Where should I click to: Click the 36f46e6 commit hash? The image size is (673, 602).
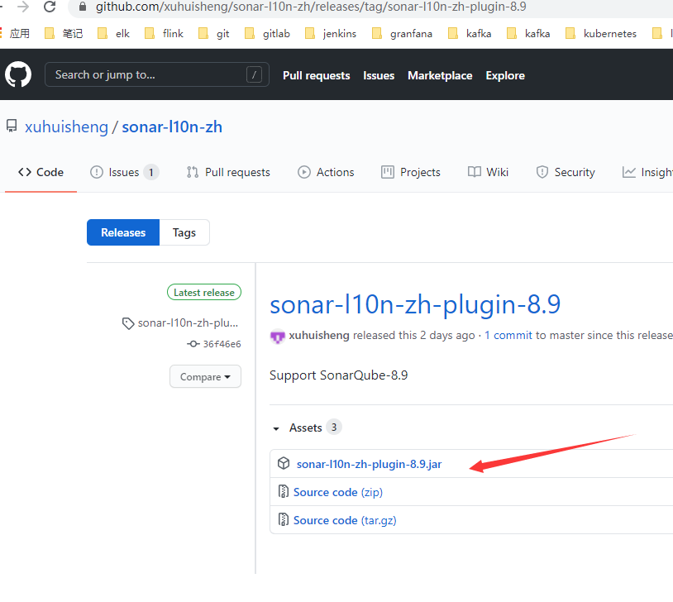[222, 344]
